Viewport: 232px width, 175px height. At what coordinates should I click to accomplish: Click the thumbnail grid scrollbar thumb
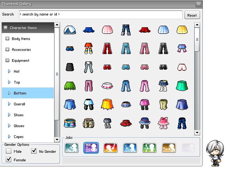pos(197,39)
